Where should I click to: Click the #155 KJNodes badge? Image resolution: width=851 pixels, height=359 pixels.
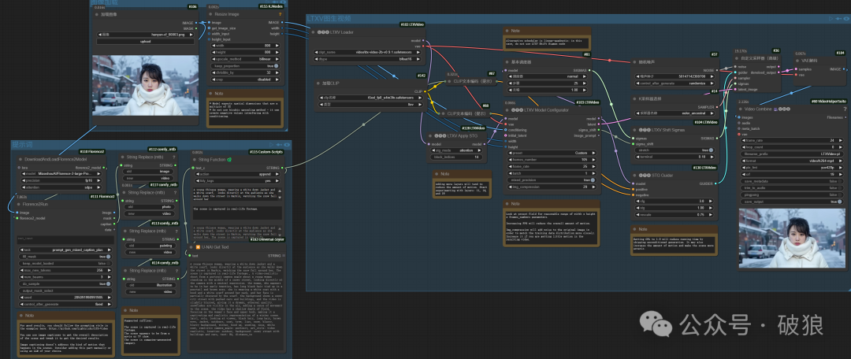tap(273, 6)
